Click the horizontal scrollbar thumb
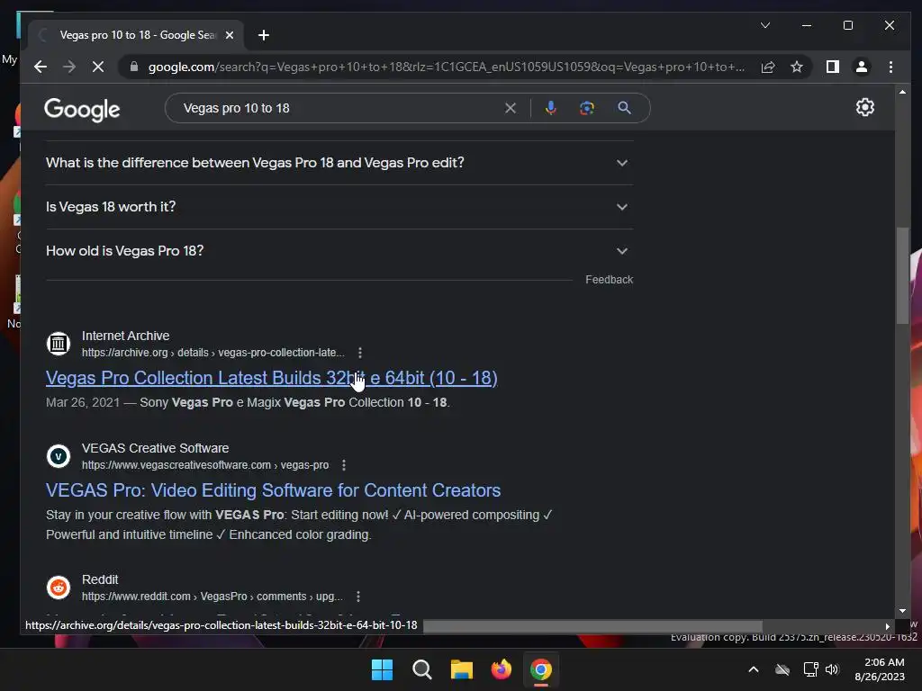Viewport: 922px width, 691px height. coord(592,626)
